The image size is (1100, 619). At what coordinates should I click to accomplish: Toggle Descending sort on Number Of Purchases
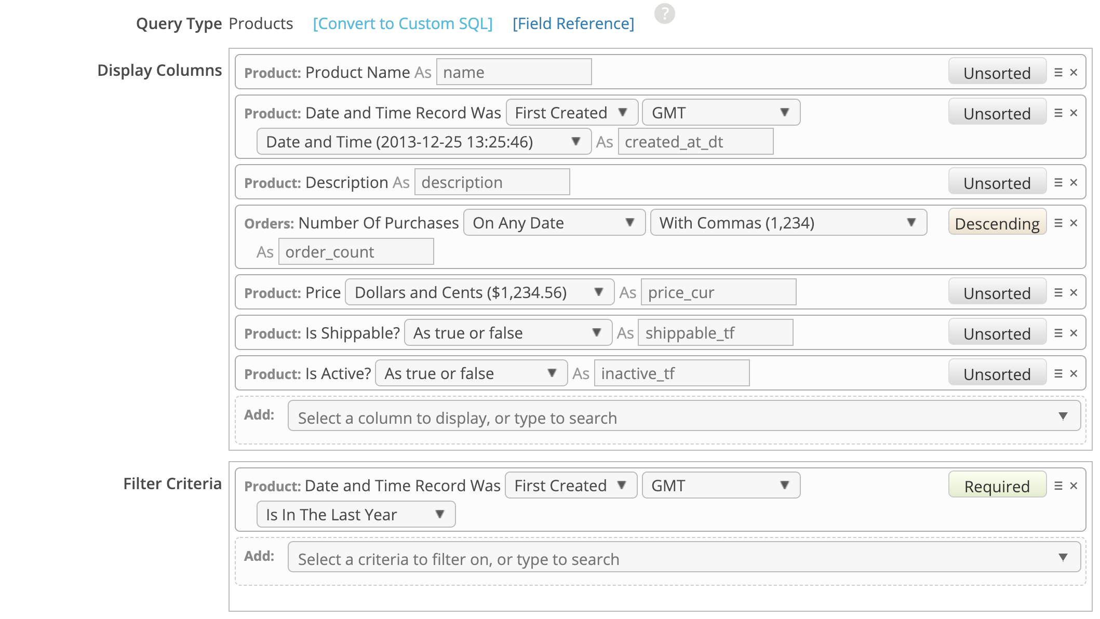pyautogui.click(x=997, y=223)
